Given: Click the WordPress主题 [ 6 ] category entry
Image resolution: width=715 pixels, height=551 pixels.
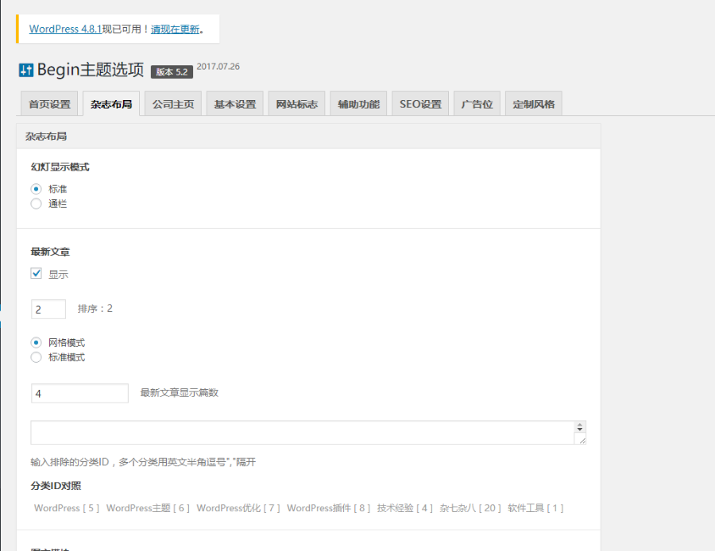Looking at the screenshot, I should (x=148, y=507).
